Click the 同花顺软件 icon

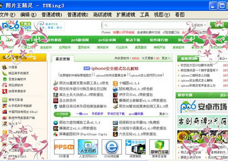pos(5,85)
